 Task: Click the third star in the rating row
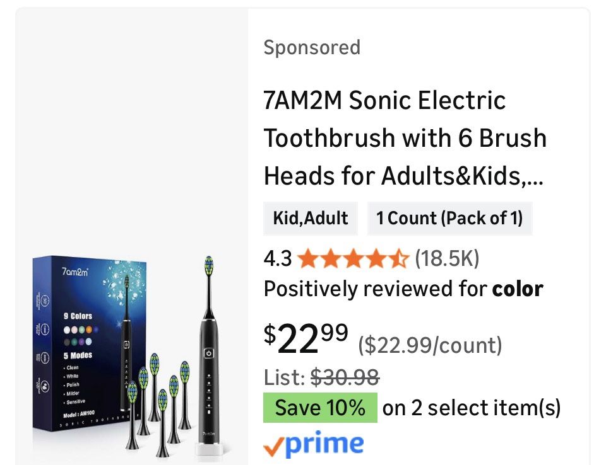[x=353, y=258]
